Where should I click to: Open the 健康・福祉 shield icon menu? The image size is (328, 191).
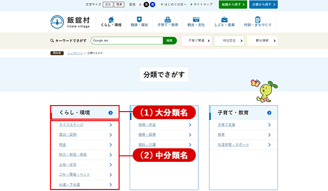click(x=139, y=22)
